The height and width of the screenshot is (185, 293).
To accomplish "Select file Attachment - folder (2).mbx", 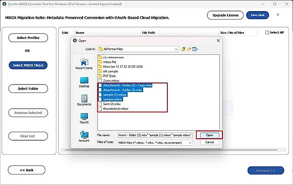I will click(x=121, y=90).
